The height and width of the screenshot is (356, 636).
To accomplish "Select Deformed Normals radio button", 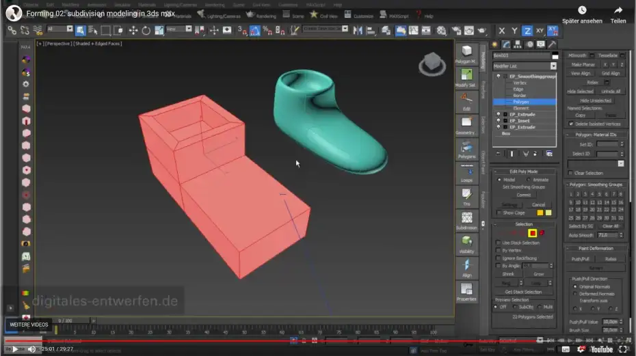I will (x=574, y=294).
